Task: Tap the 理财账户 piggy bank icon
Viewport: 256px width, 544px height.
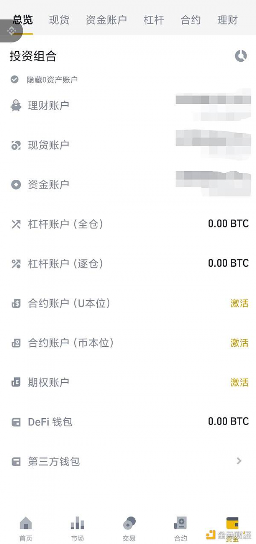Action: click(16, 106)
